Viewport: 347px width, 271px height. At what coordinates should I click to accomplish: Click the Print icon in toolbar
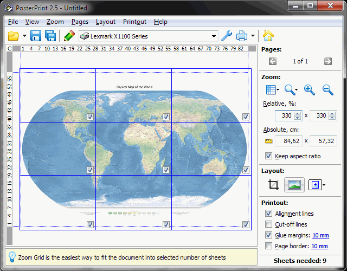(242, 36)
